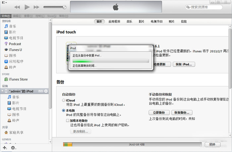Screen dimensions: 232x152
Task: Click the sidebar scroll up arrow
Action: pyautogui.click(x=50, y=20)
